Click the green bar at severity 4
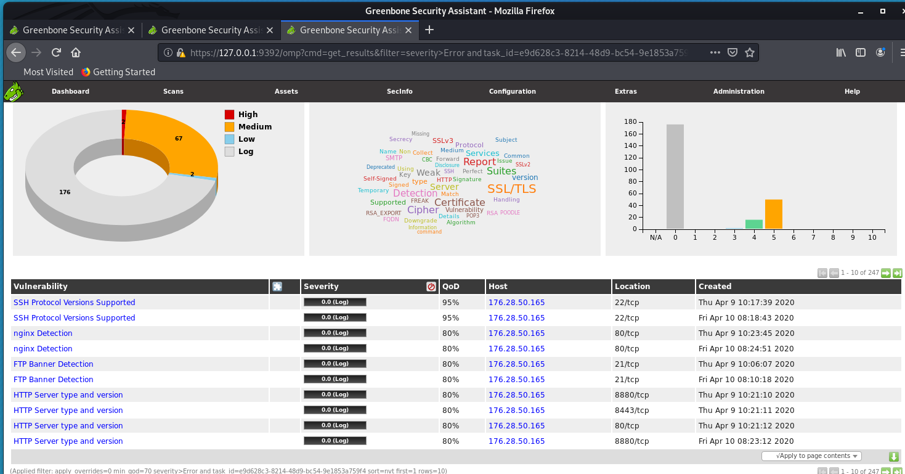905x474 pixels. [754, 224]
